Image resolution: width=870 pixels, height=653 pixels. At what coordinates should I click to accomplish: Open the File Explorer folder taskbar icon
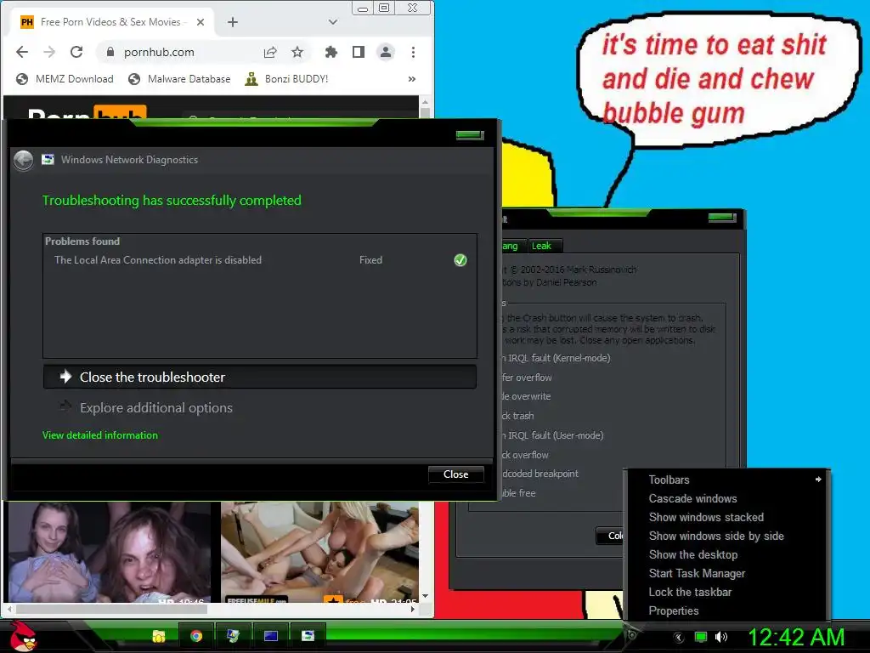click(x=159, y=636)
